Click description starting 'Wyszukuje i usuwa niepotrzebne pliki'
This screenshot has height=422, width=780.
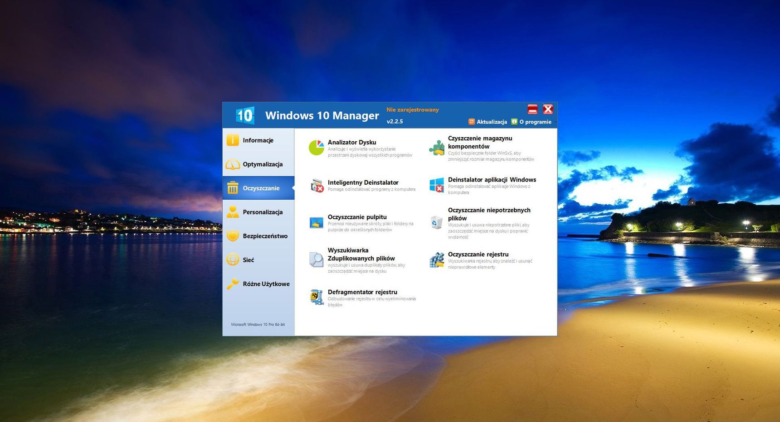click(489, 231)
